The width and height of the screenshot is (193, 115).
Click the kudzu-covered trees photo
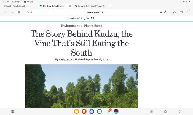82,86
